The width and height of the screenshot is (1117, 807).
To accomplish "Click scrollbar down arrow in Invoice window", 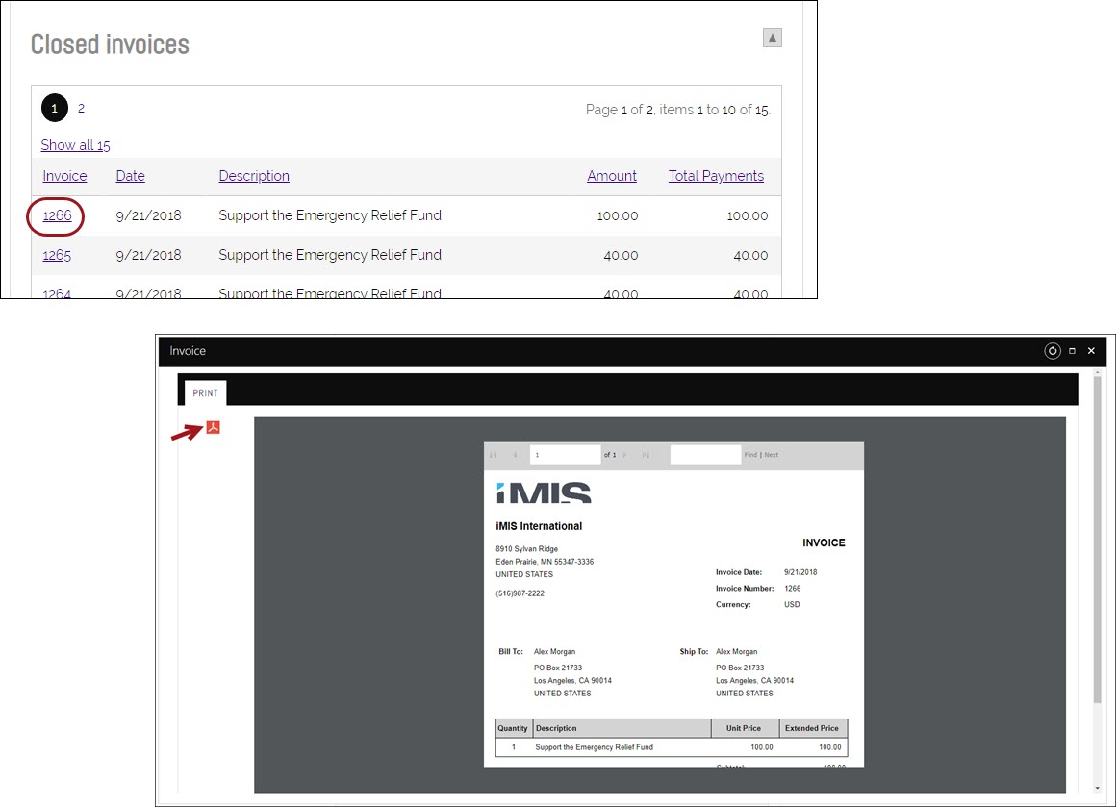I will click(1097, 789).
